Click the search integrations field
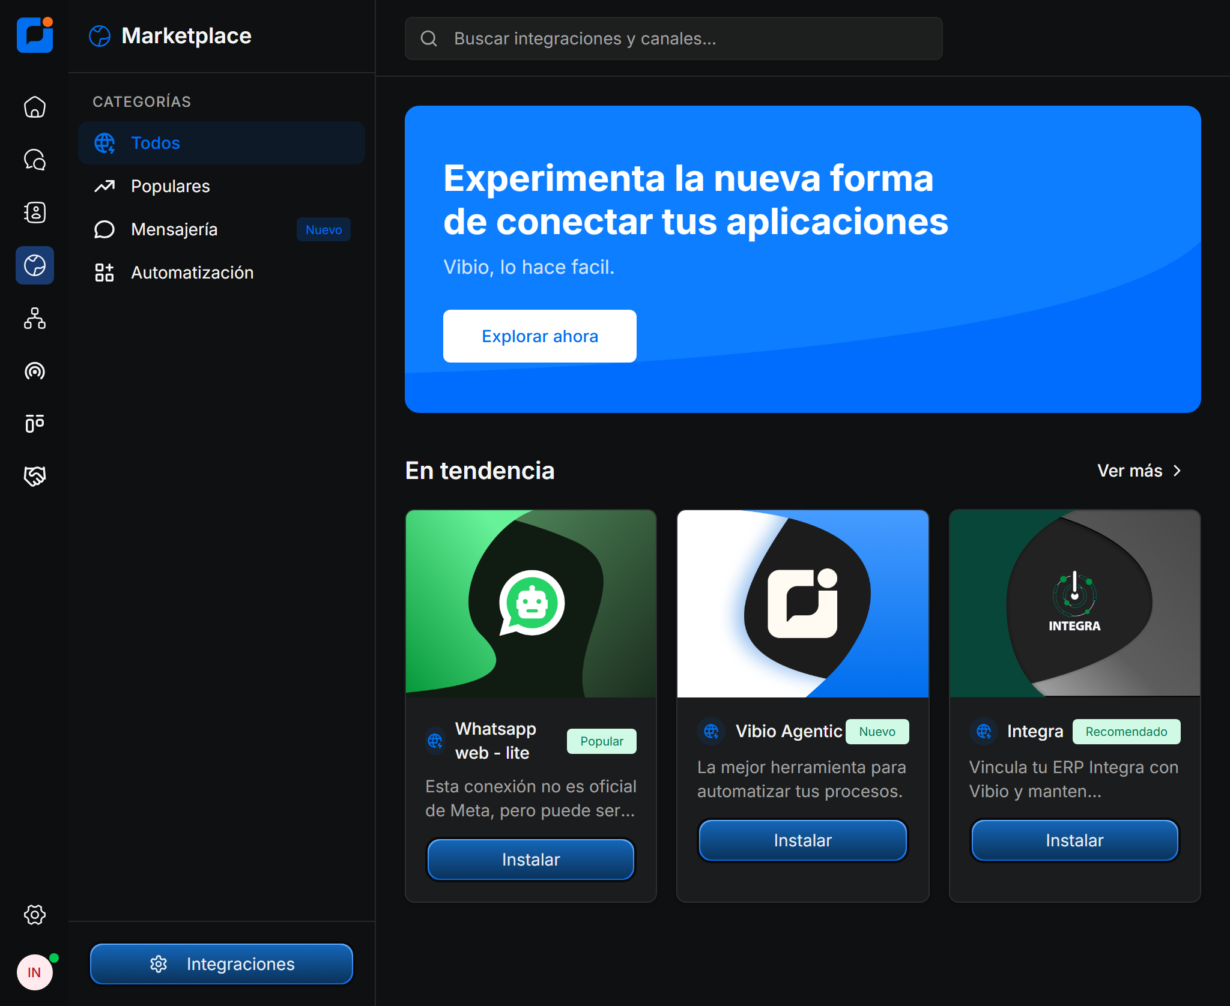Screen dimensions: 1230x1006 tap(673, 38)
